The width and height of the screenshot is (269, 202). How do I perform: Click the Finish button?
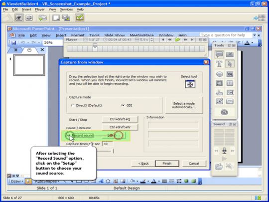(167, 164)
